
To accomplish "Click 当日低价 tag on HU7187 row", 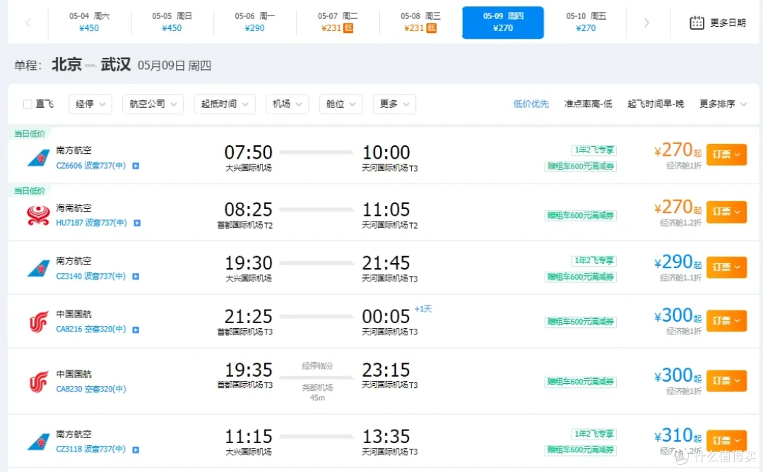I will pyautogui.click(x=30, y=191).
